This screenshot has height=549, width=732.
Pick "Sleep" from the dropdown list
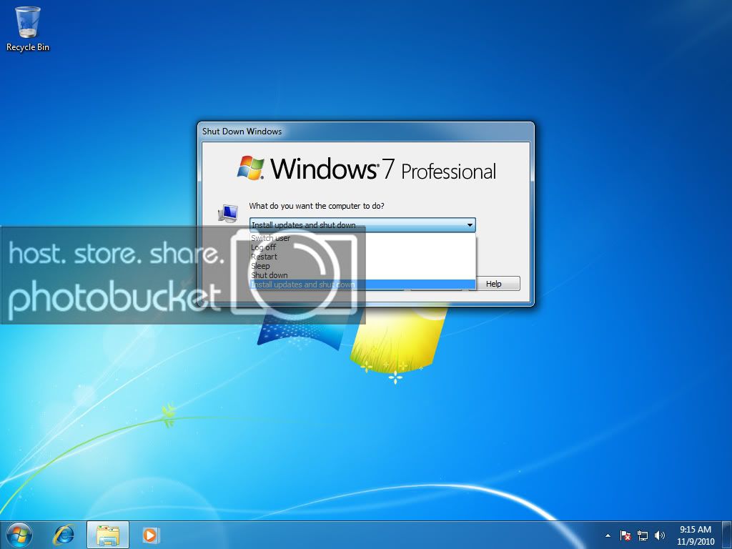click(x=260, y=266)
